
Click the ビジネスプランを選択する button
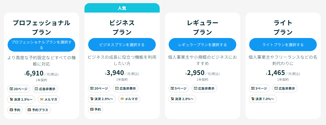pos(122,45)
